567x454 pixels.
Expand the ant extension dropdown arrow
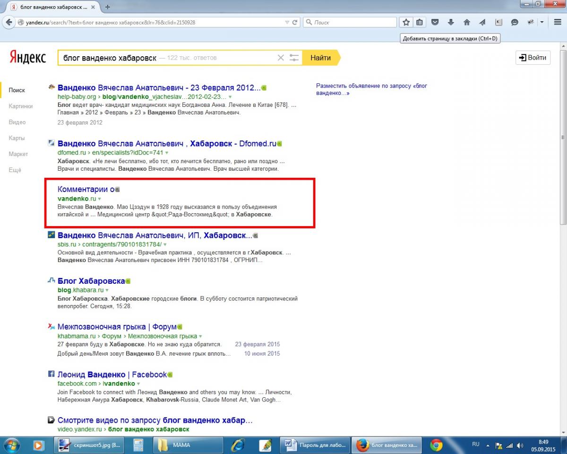click(542, 22)
